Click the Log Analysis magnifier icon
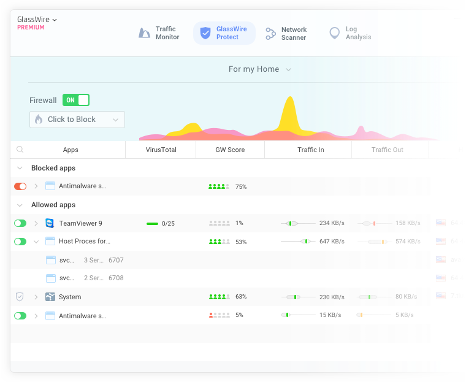466x382 pixels. point(335,33)
